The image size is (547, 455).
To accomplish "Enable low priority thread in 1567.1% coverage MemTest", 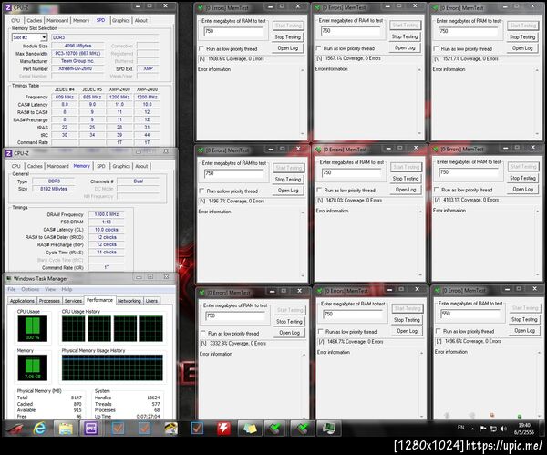I will click(x=318, y=48).
